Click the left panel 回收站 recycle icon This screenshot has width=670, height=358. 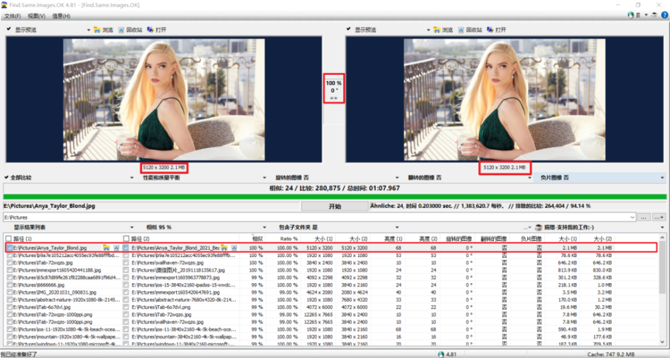pyautogui.click(x=121, y=30)
